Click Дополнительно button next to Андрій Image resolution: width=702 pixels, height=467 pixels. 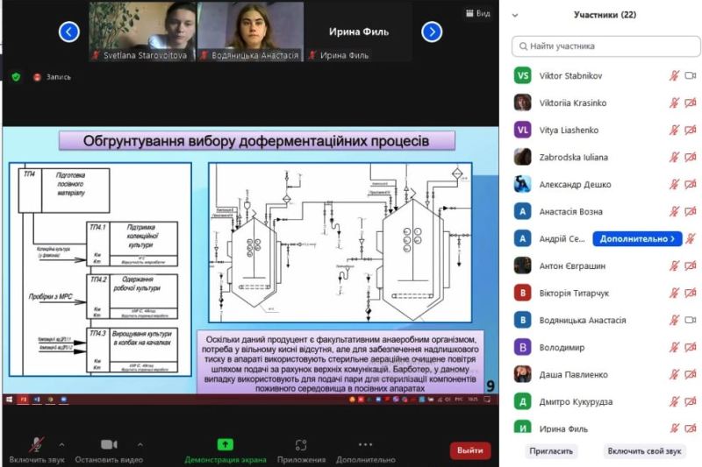[x=637, y=238]
